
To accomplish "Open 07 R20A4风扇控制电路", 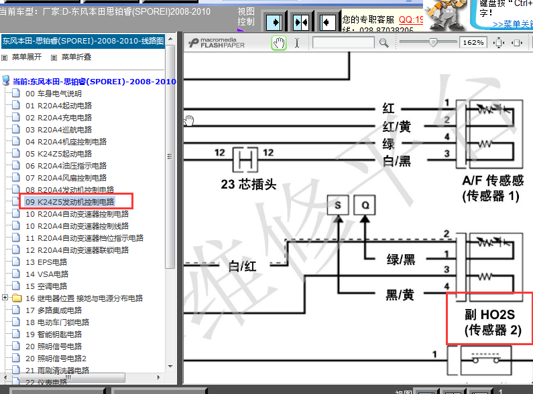I will click(66, 178).
